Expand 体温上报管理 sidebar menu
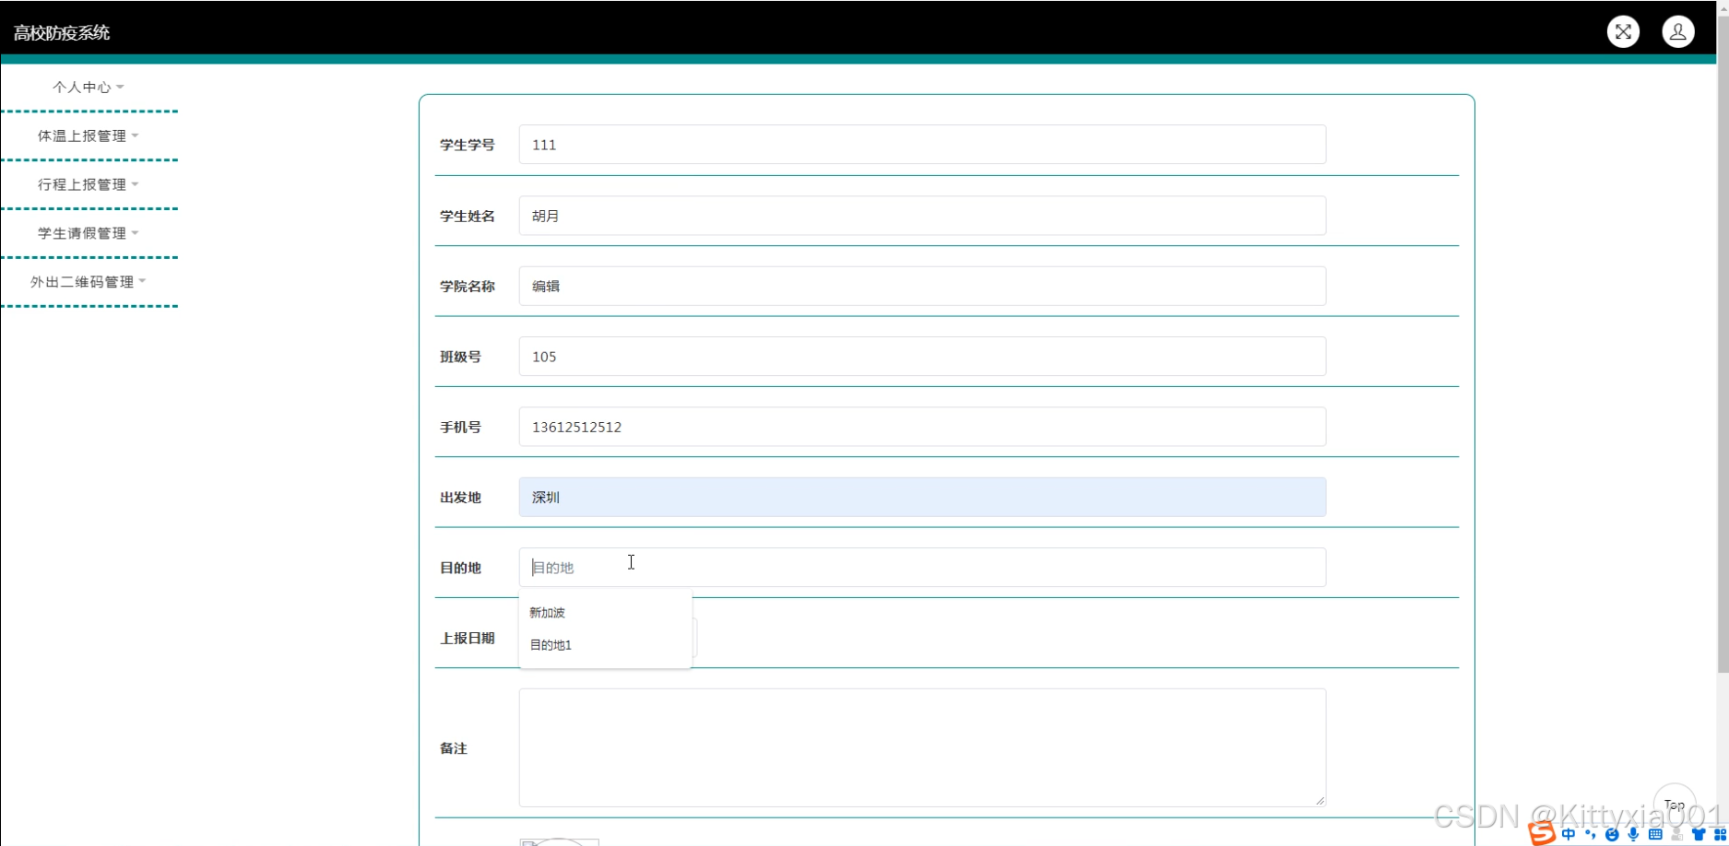1729x846 pixels. 89,135
